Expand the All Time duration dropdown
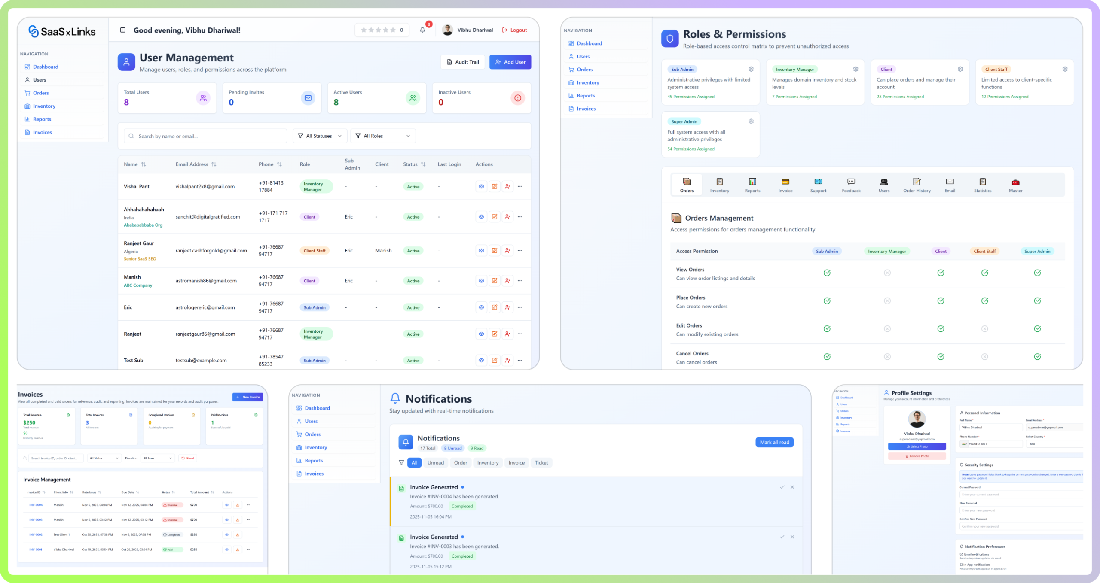The height and width of the screenshot is (583, 1100). pyautogui.click(x=157, y=458)
